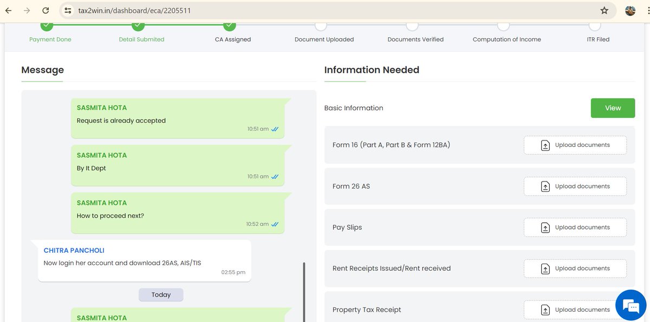Screen dimensions: 650x322
Task: Click read-receipt ticks on 'By It Dept' message
Action: coord(275,177)
